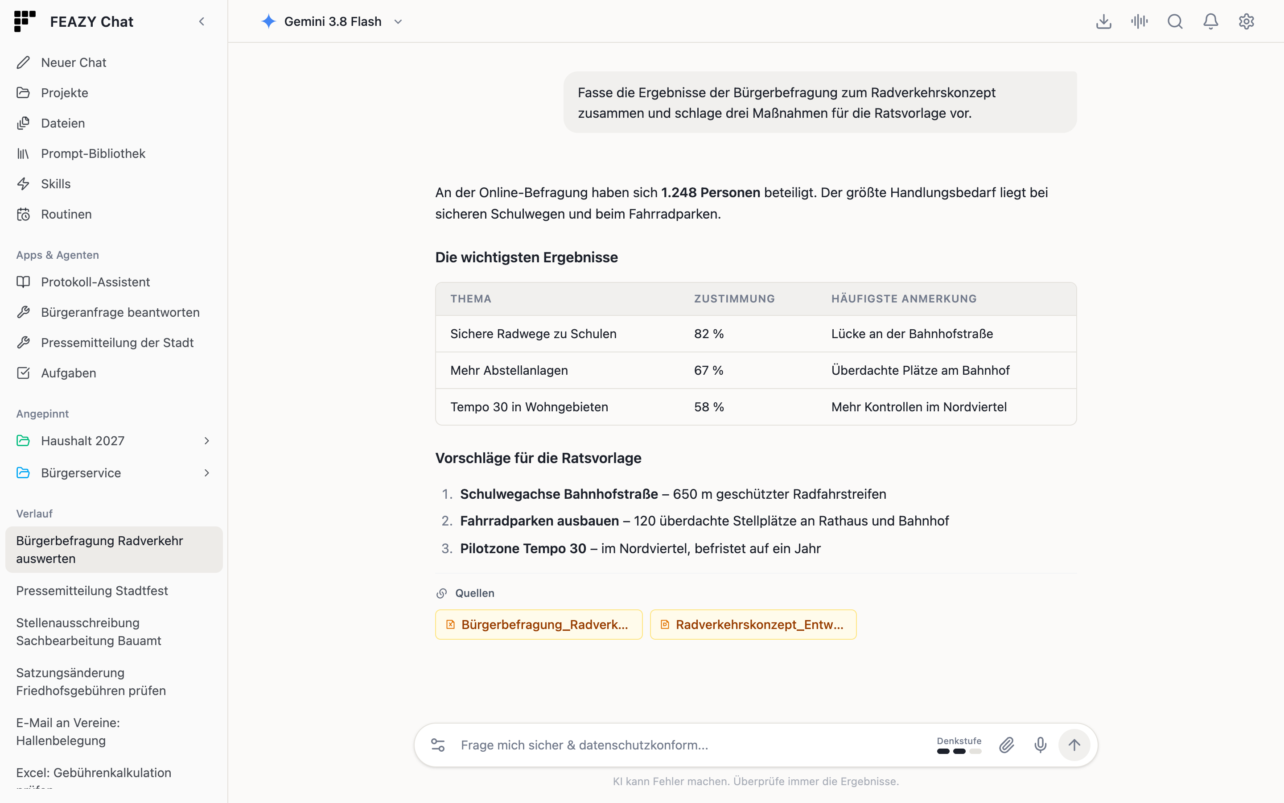Attach a file with the paperclip icon
1284x803 pixels.
click(1007, 745)
